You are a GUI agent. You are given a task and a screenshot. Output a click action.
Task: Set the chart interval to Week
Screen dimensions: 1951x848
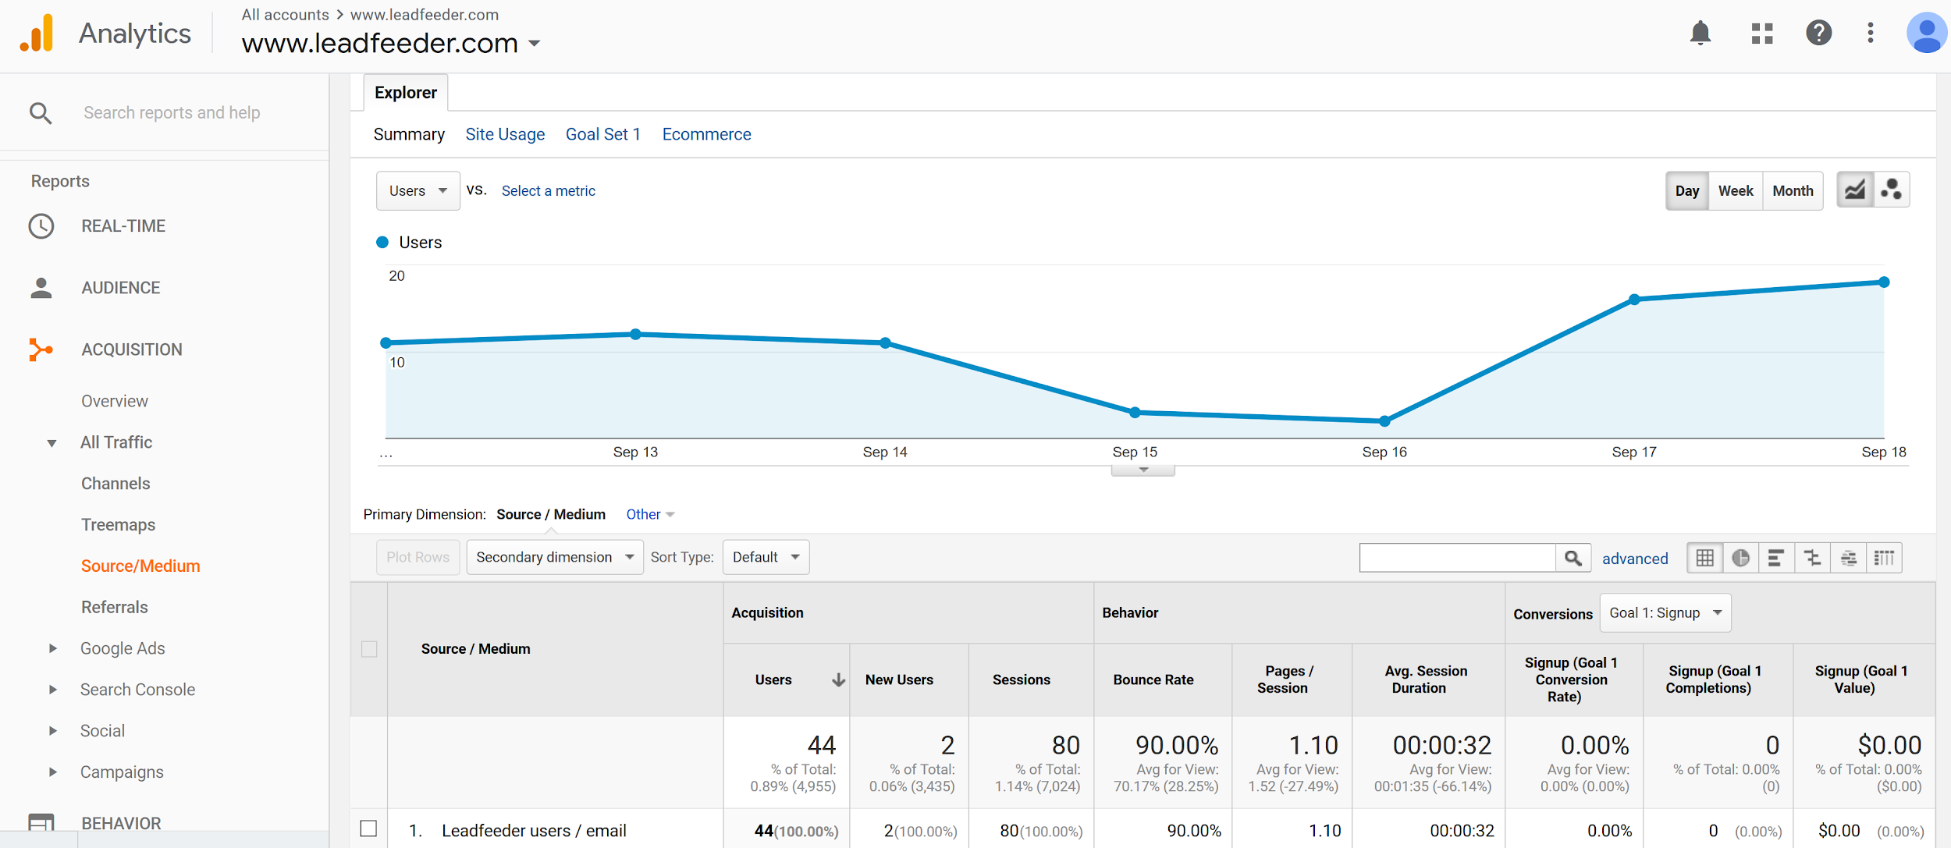pyautogui.click(x=1736, y=191)
